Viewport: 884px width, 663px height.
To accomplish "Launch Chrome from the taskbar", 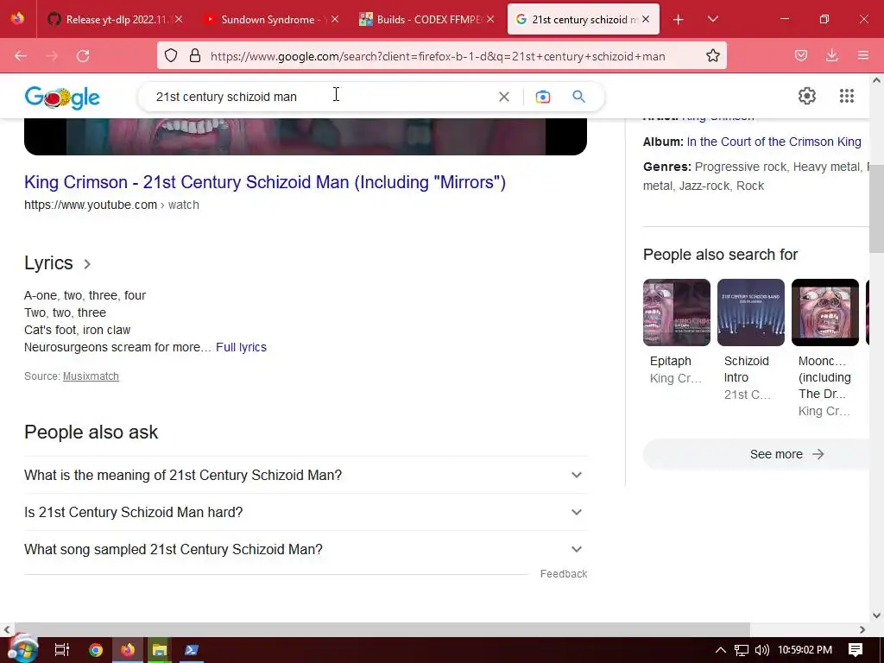I will pyautogui.click(x=96, y=650).
